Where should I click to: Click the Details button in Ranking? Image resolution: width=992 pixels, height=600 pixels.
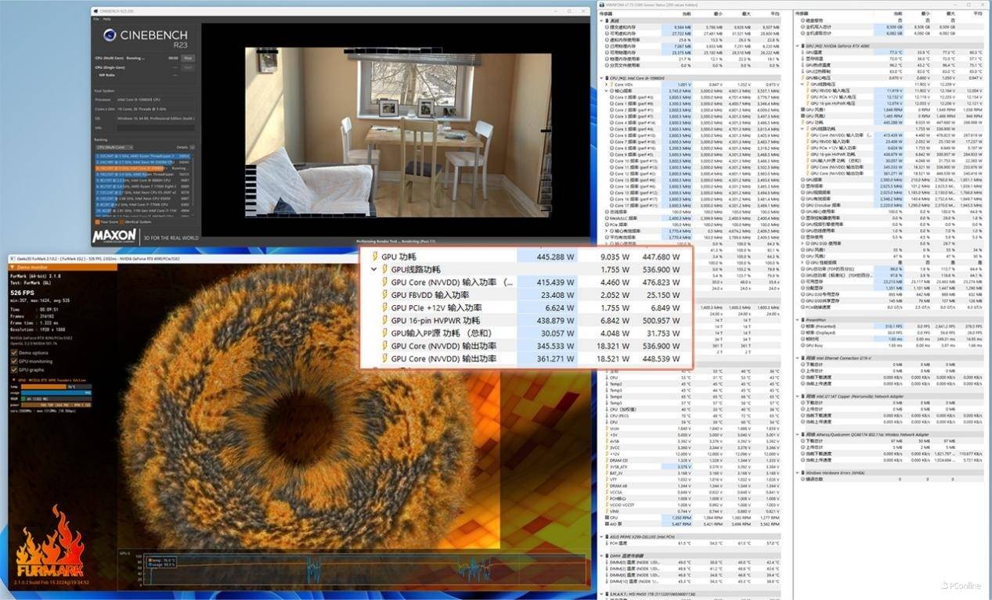[x=184, y=147]
